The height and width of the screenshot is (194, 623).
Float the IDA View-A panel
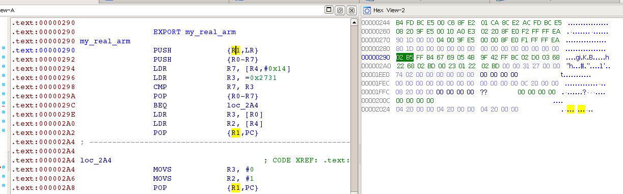[x=340, y=10]
